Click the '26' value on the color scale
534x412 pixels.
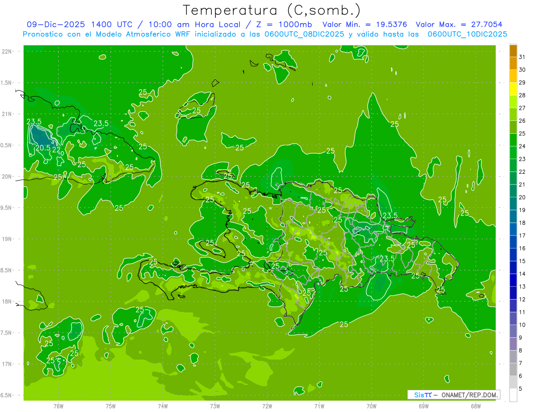(x=522, y=121)
